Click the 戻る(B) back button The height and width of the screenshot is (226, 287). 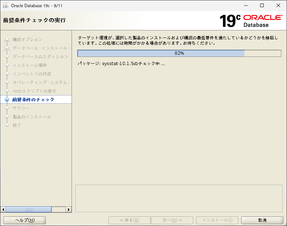point(130,220)
